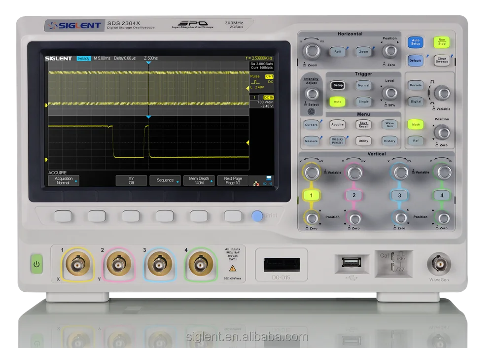
Task: Click channel 2 vertical scale knob
Action: tap(354, 173)
